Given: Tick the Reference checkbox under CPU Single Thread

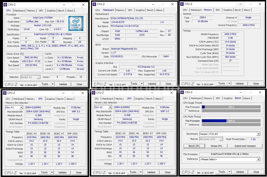Looking at the screenshot, I should click(186, 111).
